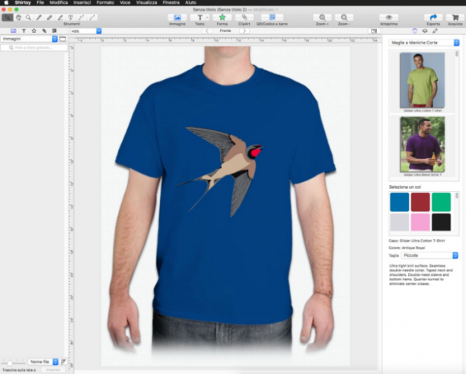The width and height of the screenshot is (466, 374).
Task: Open the Visualizza menu
Action: tap(146, 2)
